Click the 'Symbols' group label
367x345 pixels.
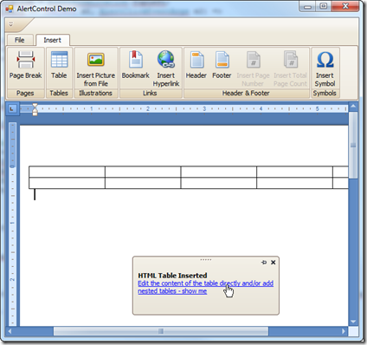coord(325,93)
